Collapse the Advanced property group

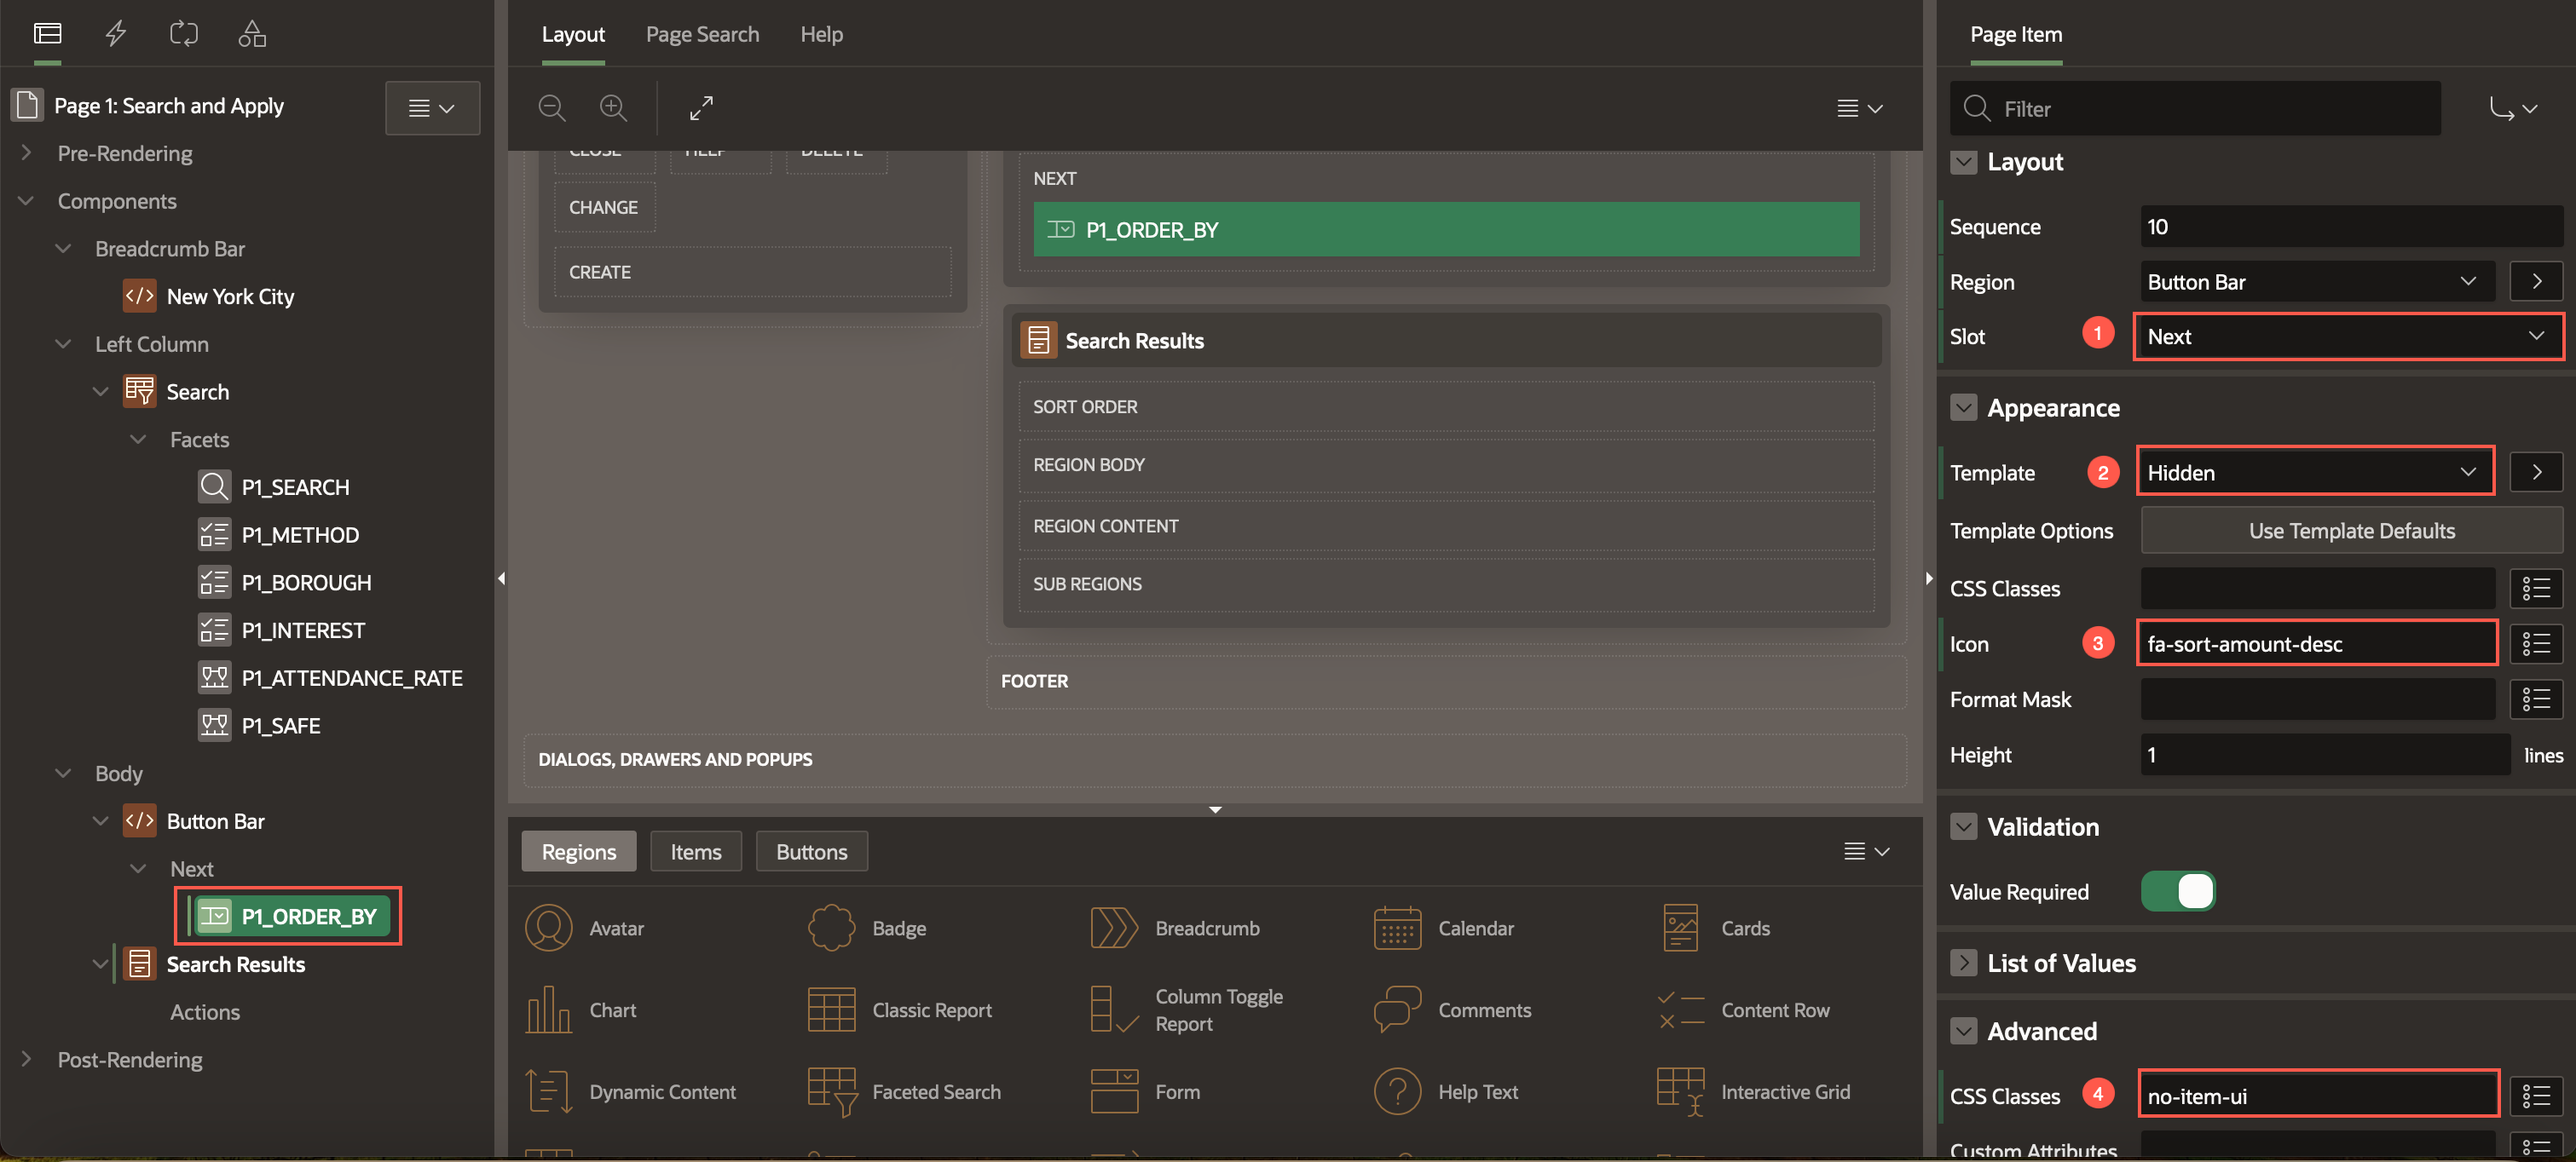point(1963,1031)
